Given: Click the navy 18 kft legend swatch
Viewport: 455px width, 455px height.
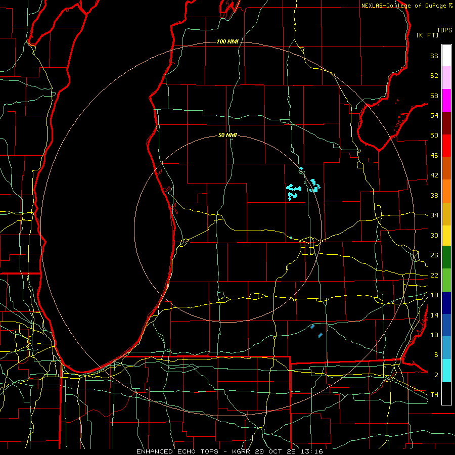Looking at the screenshot, I should coord(446,303).
